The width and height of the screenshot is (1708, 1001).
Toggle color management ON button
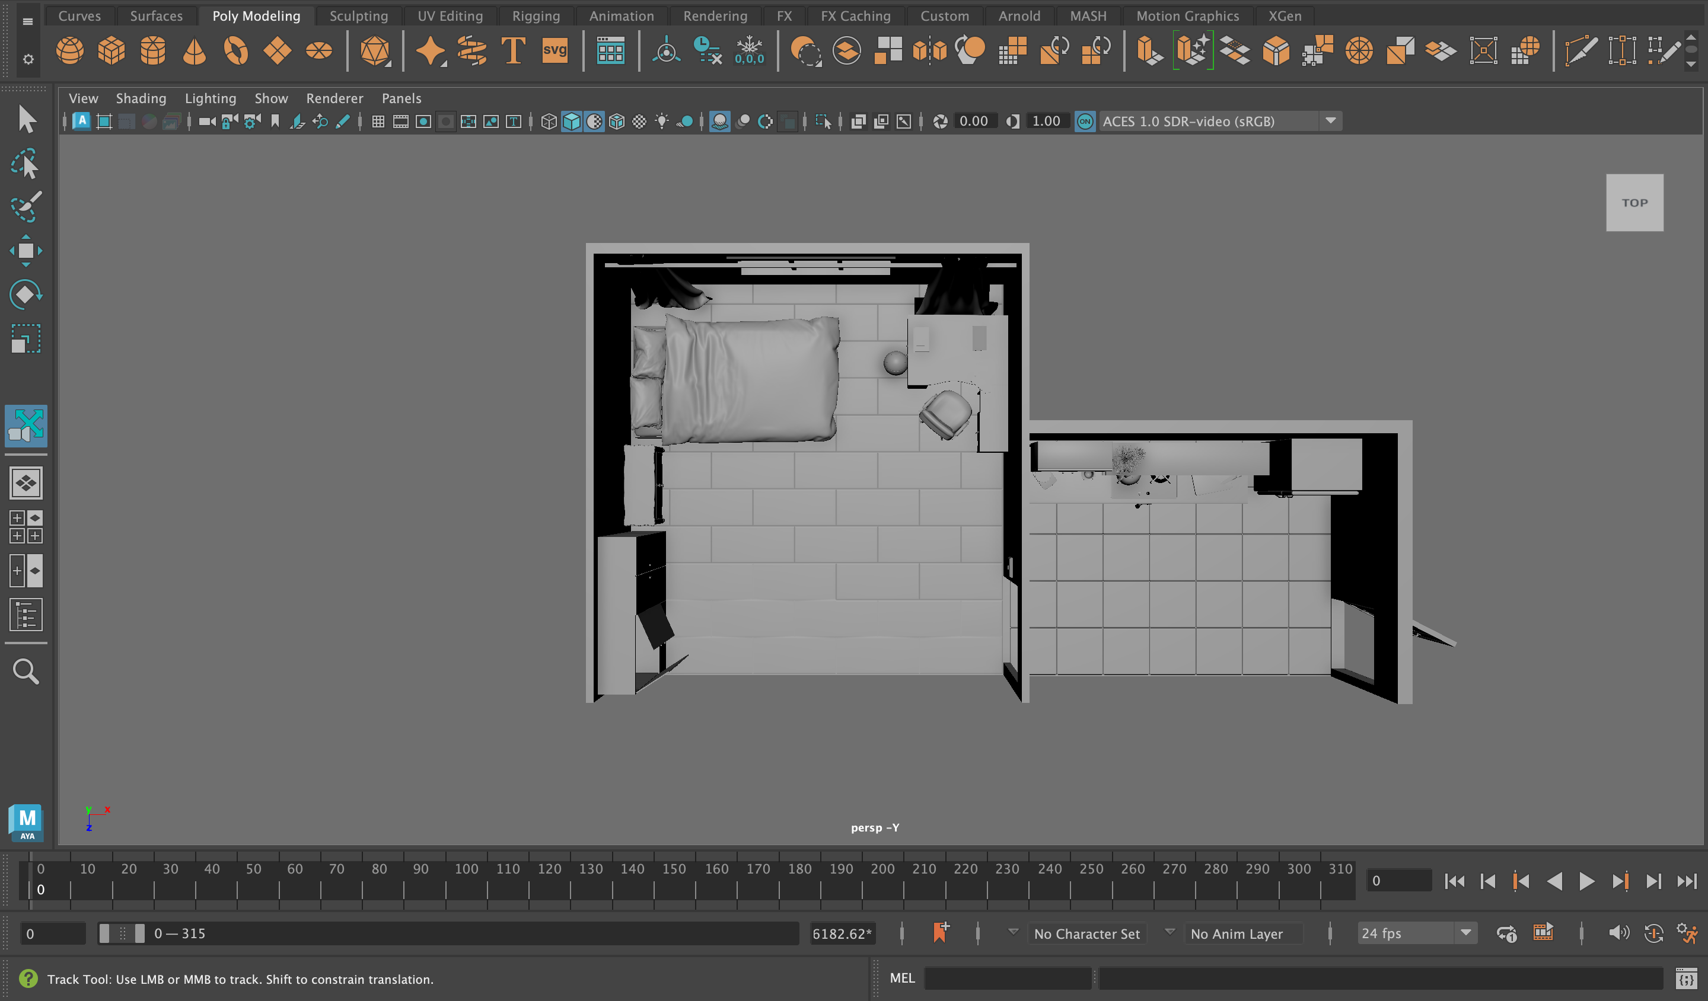pyautogui.click(x=1085, y=121)
